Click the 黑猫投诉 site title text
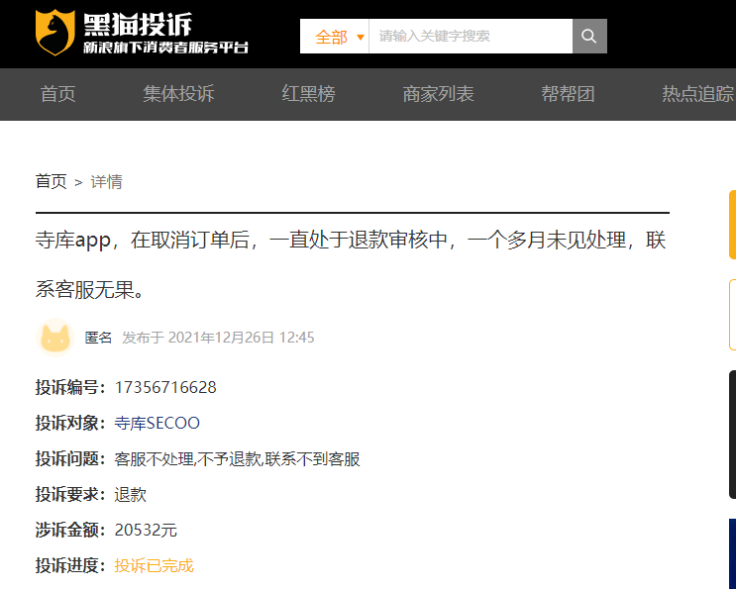 (138, 24)
